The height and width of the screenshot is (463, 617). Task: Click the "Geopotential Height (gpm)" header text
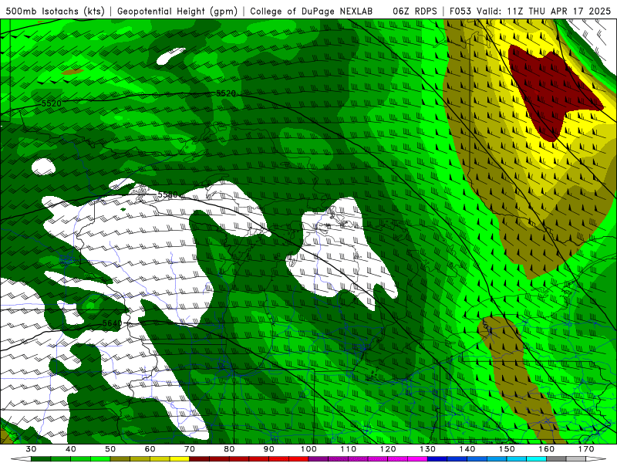coord(177,12)
